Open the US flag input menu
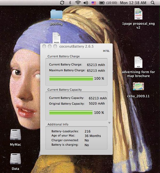160x173 pixels. click(94, 3)
